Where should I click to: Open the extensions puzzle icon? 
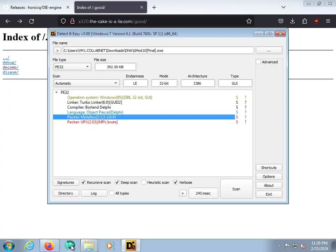pos(304,21)
